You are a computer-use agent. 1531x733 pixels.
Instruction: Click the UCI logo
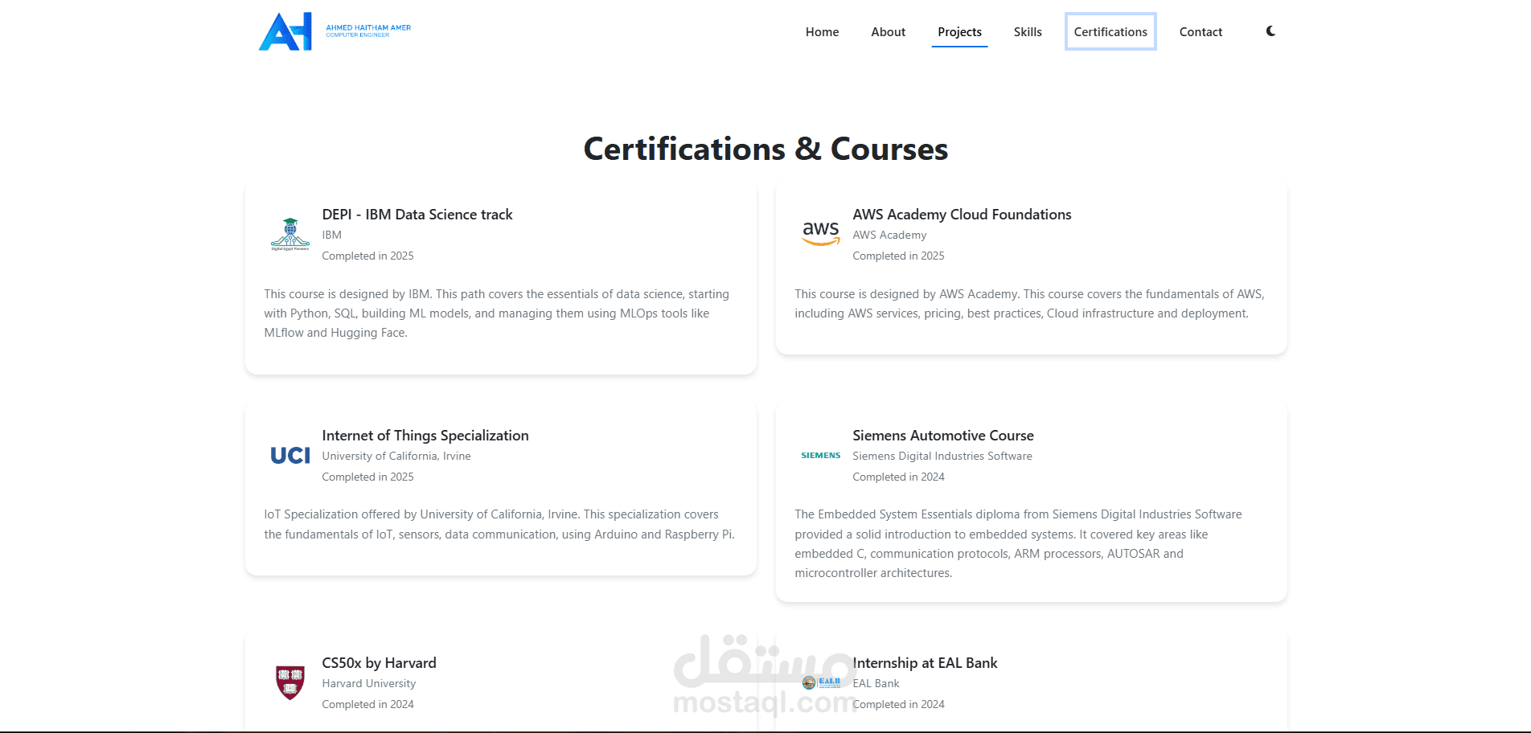[290, 456]
